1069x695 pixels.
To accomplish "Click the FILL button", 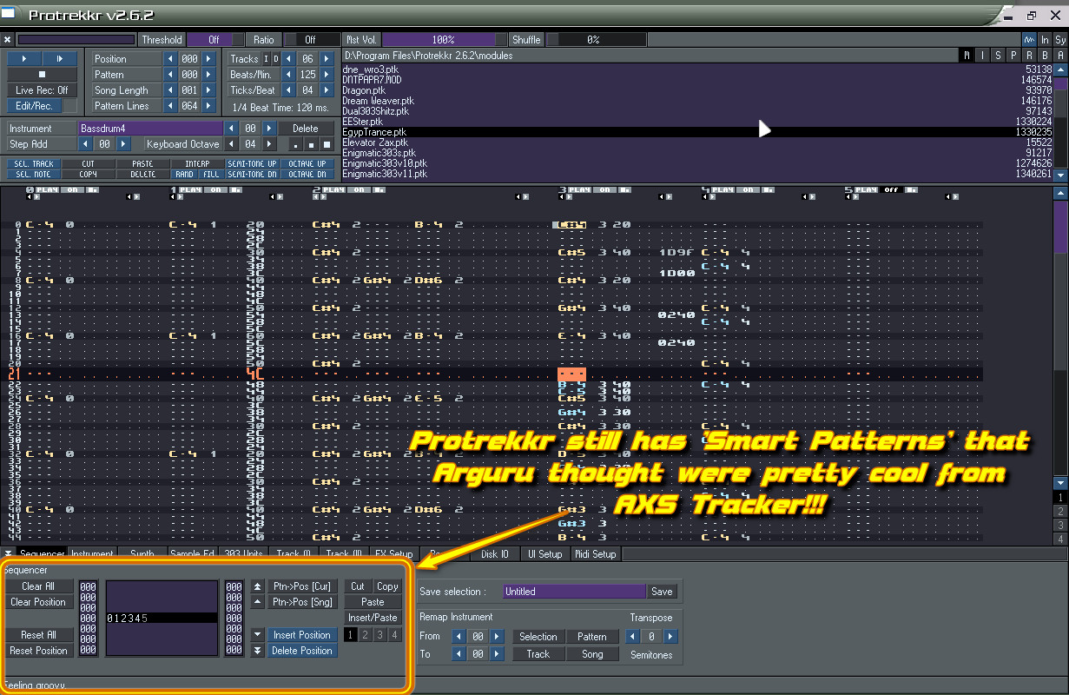I will 211,174.
